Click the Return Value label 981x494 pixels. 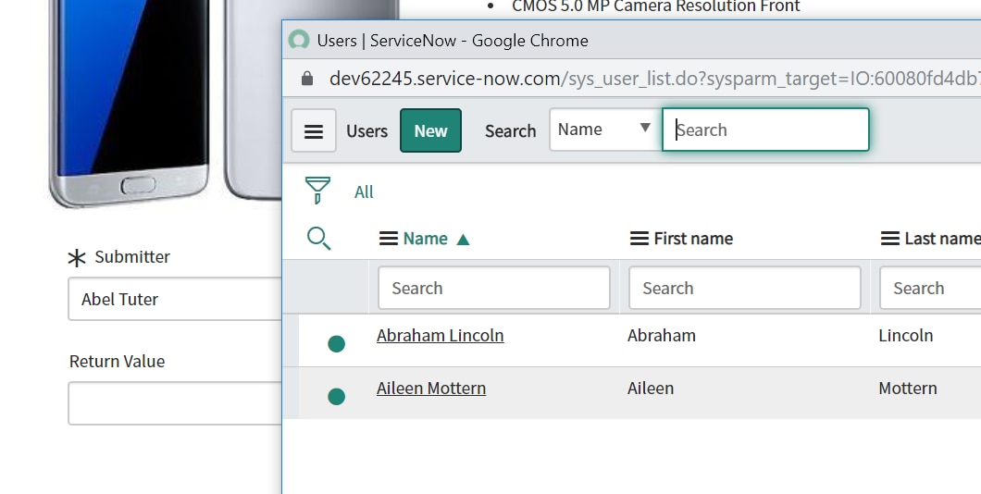pyautogui.click(x=117, y=362)
